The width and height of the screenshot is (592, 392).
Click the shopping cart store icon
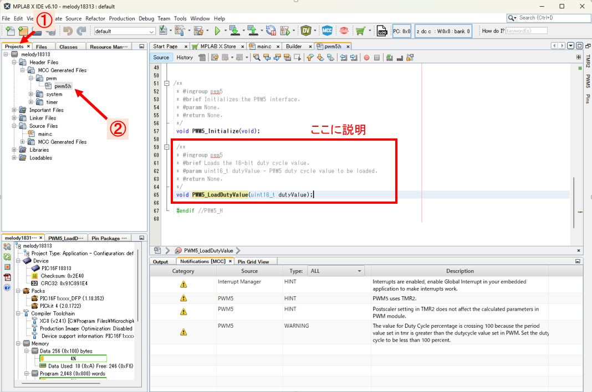point(360,31)
